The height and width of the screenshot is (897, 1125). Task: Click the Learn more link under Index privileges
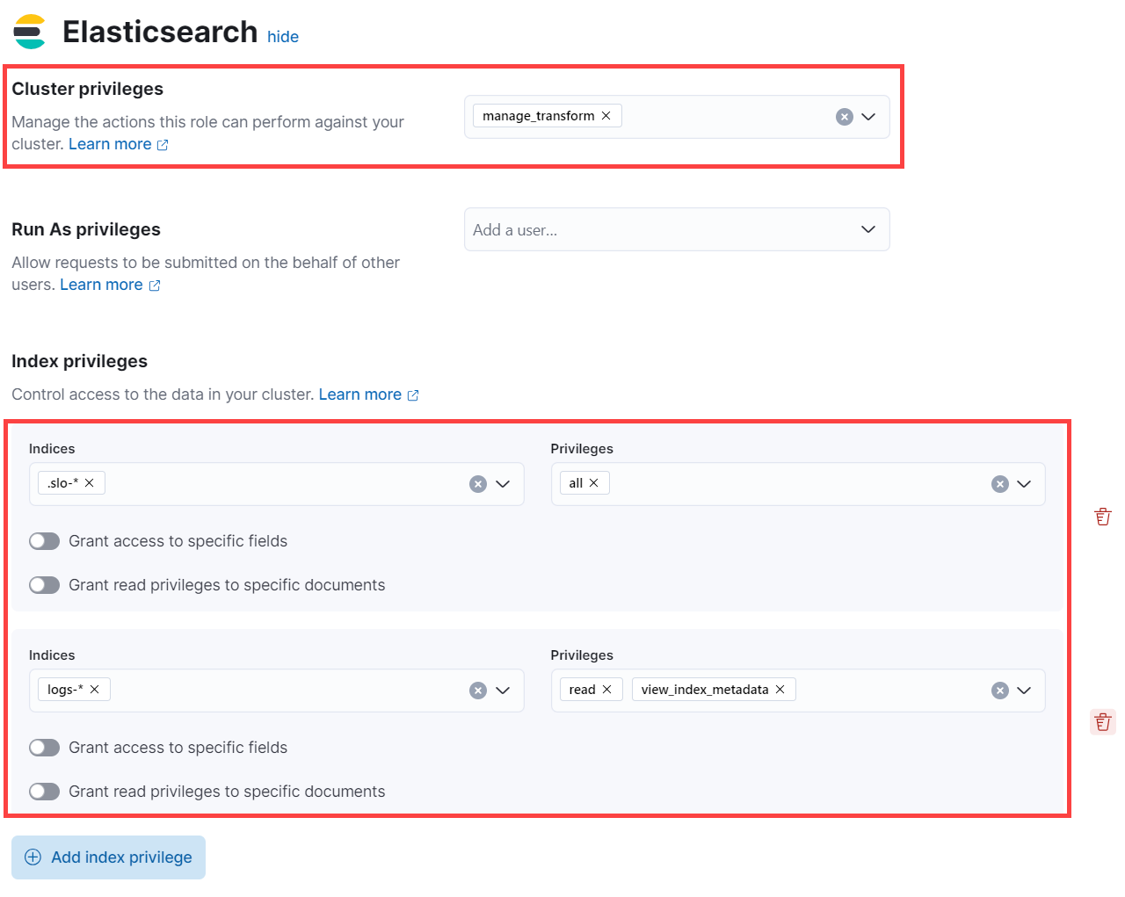click(360, 394)
